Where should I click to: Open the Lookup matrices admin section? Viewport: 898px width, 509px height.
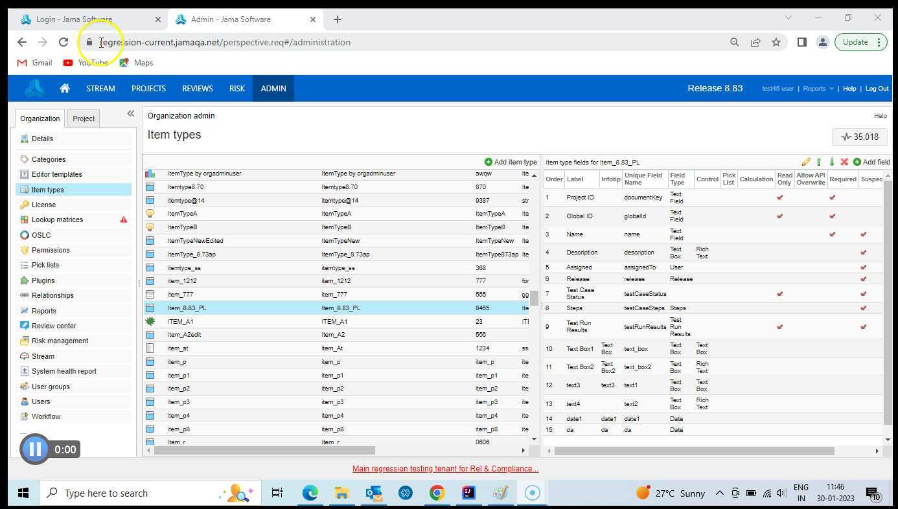(56, 220)
